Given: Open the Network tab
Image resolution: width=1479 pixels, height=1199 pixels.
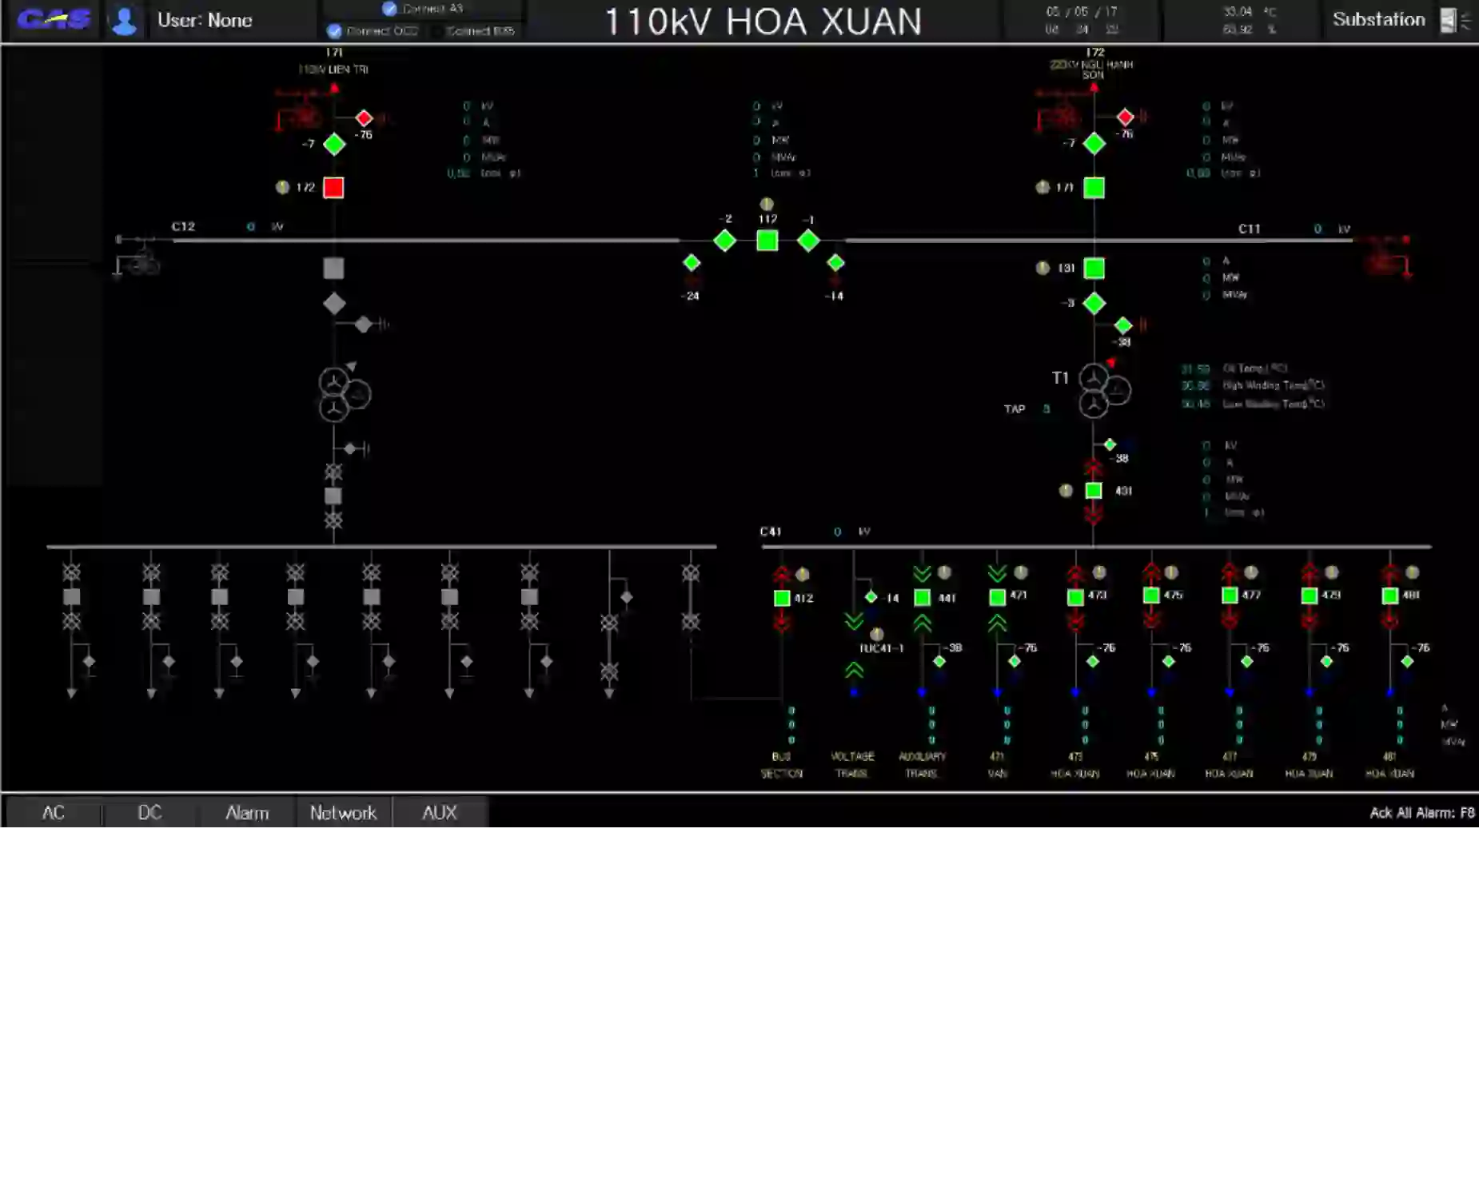Looking at the screenshot, I should point(343,813).
